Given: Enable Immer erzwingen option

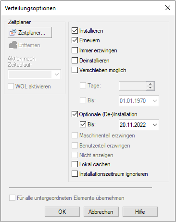Looking at the screenshot, I should pyautogui.click(x=75, y=50).
